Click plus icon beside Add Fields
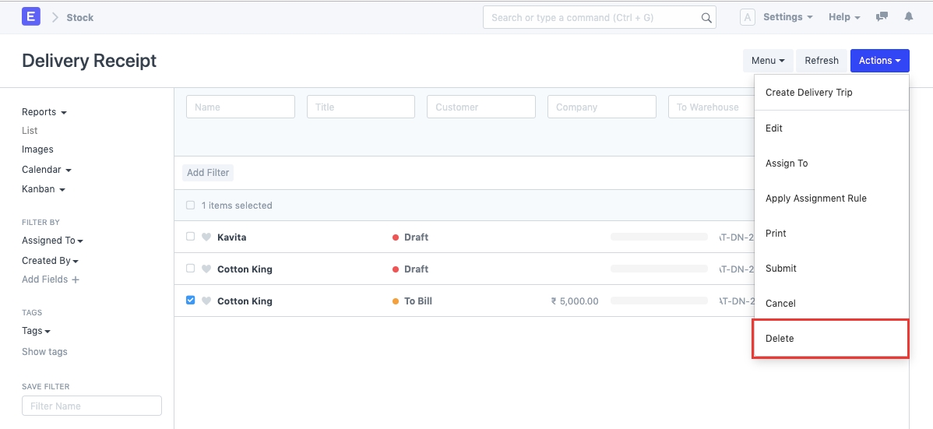Viewport: 933px width, 429px height. click(x=76, y=280)
